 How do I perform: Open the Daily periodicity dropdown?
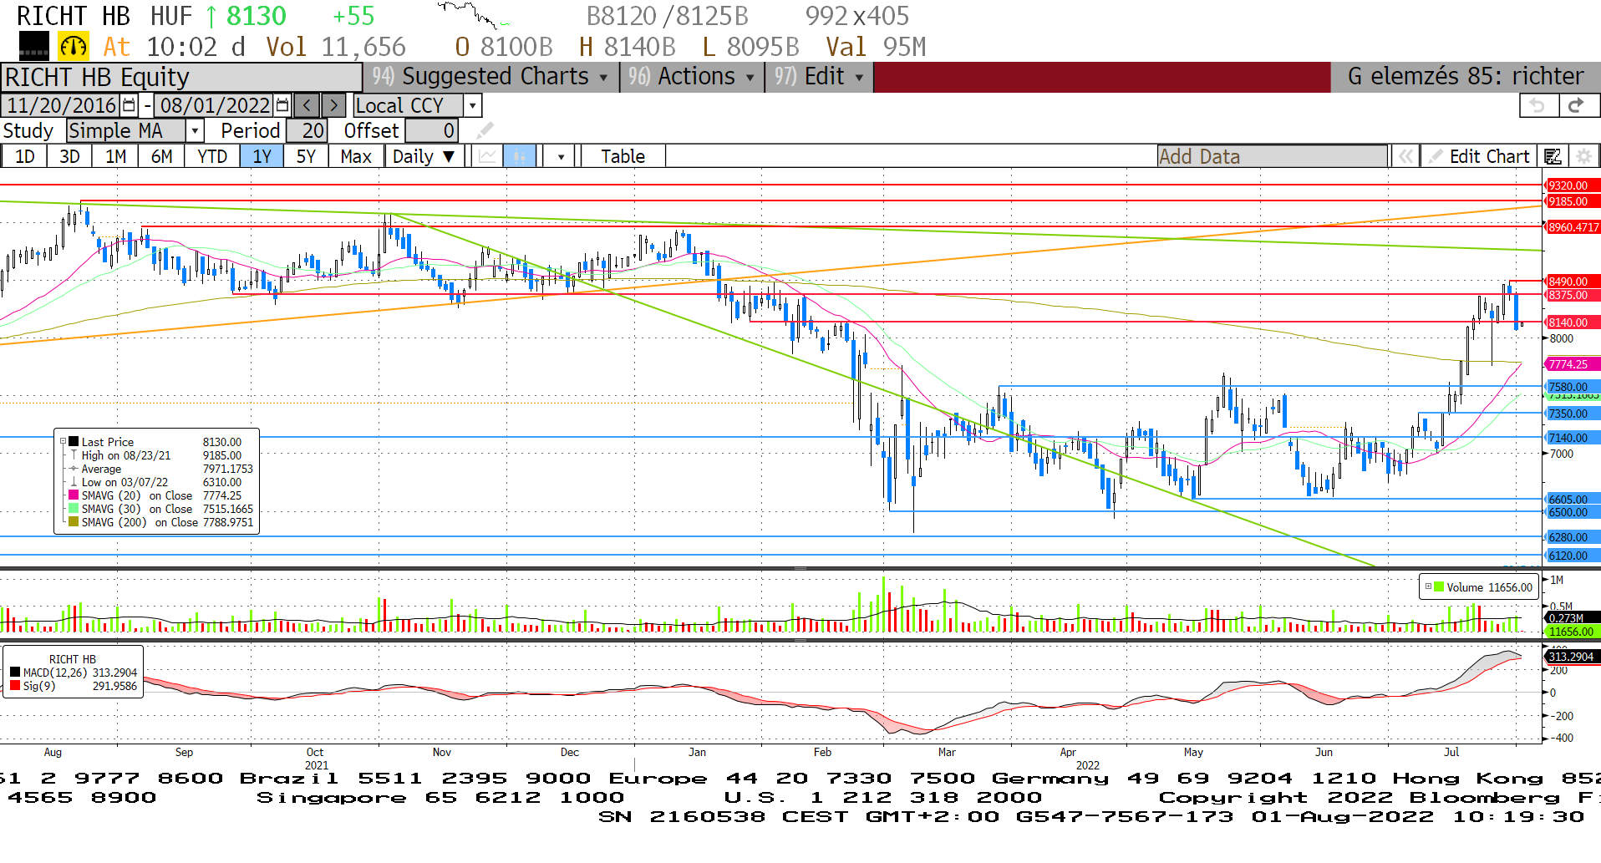click(424, 156)
